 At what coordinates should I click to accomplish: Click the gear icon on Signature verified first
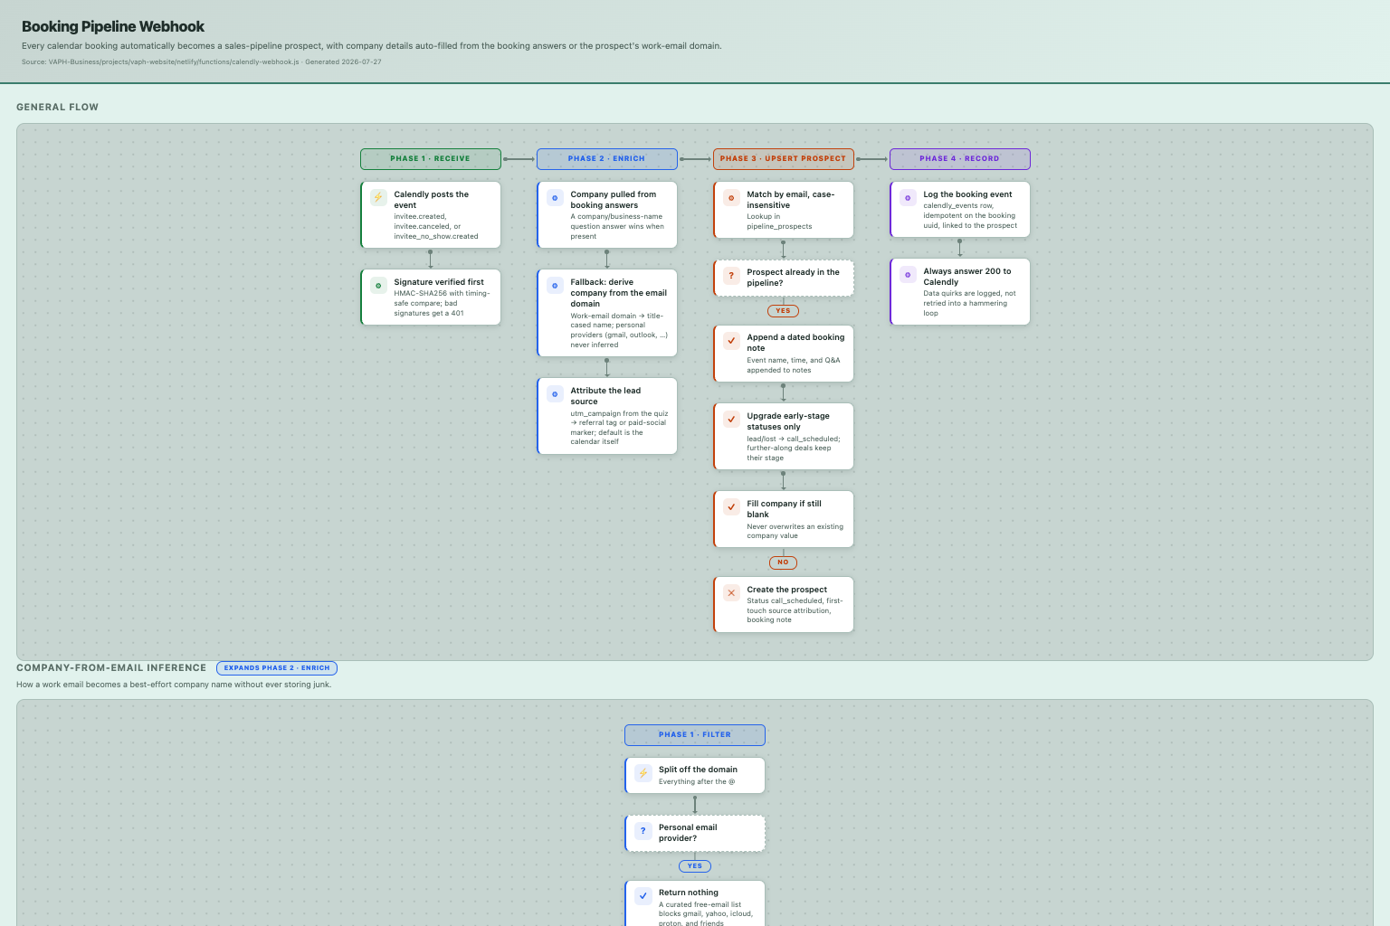point(378,285)
